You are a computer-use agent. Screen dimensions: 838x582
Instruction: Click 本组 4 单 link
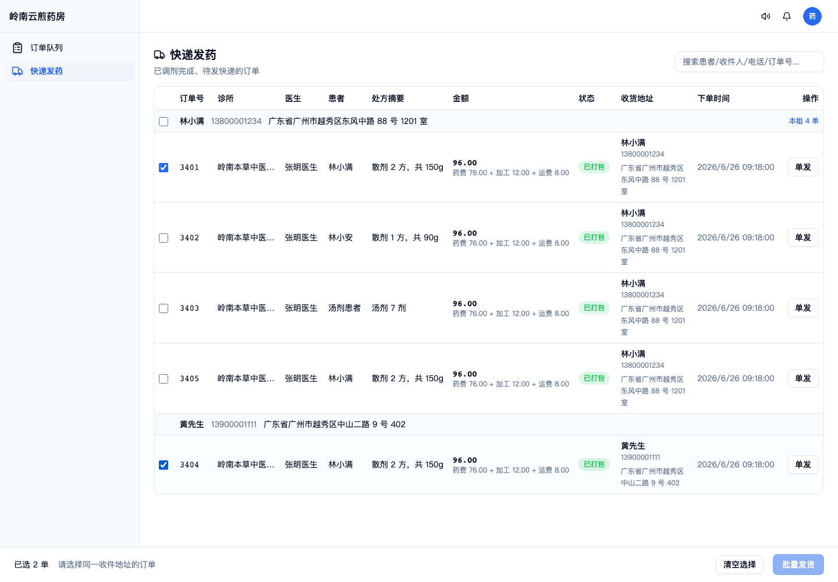click(804, 121)
